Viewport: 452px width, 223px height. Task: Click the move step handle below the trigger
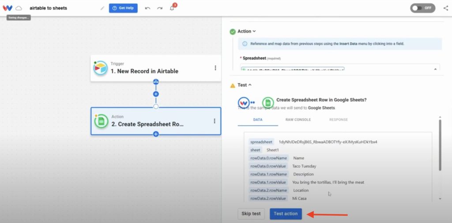click(156, 82)
